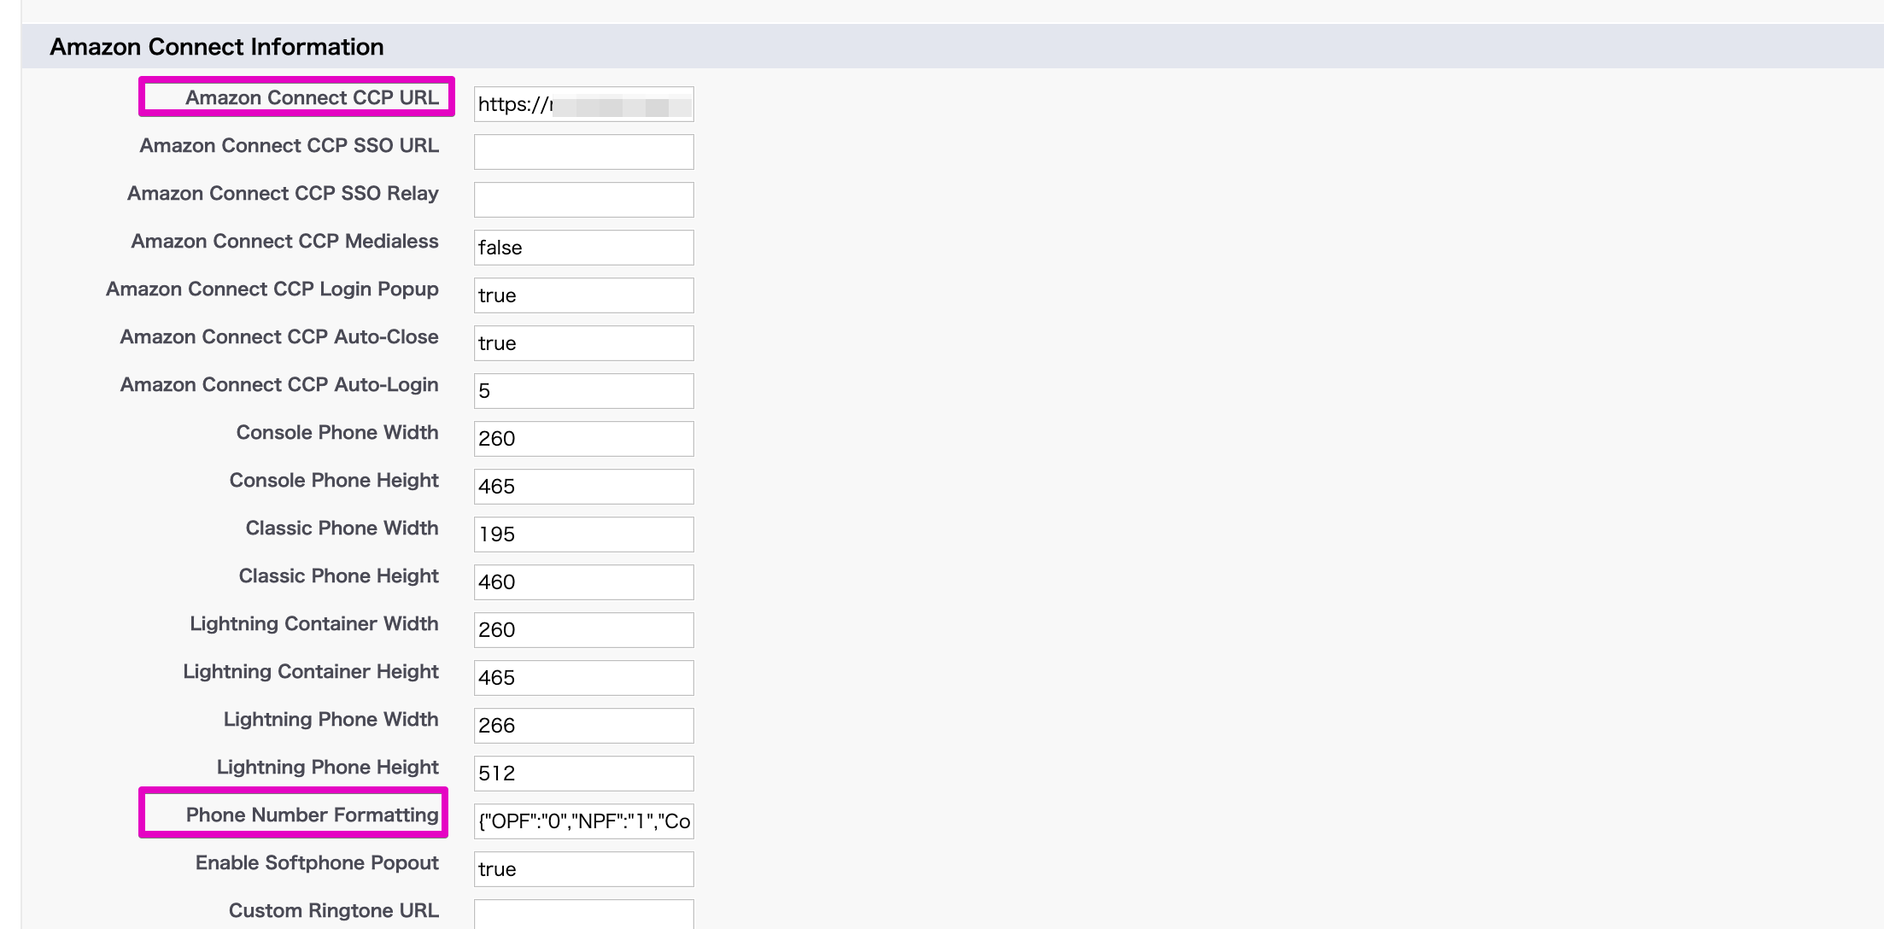Edit the CCP Medialess field showing false
The height and width of the screenshot is (929, 1884).
pos(584,248)
